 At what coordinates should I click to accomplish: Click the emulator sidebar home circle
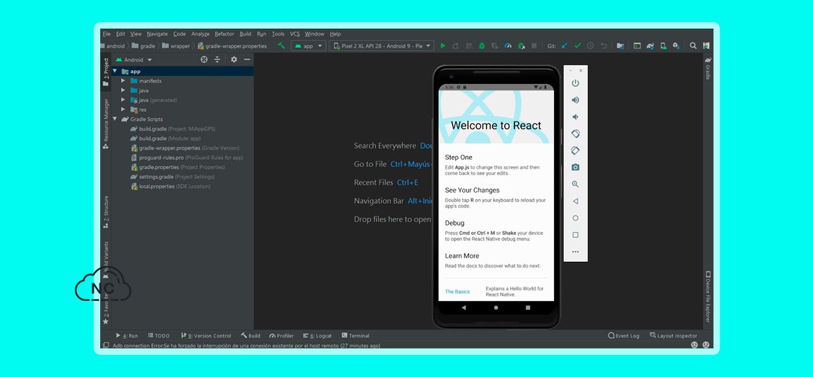pos(575,218)
